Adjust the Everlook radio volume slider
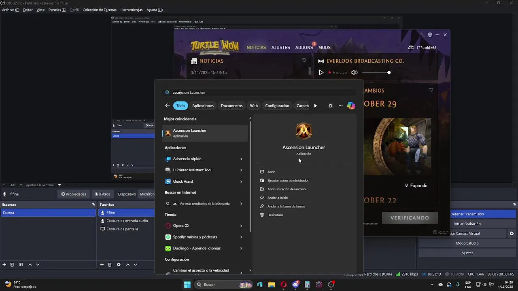 (x=376, y=73)
